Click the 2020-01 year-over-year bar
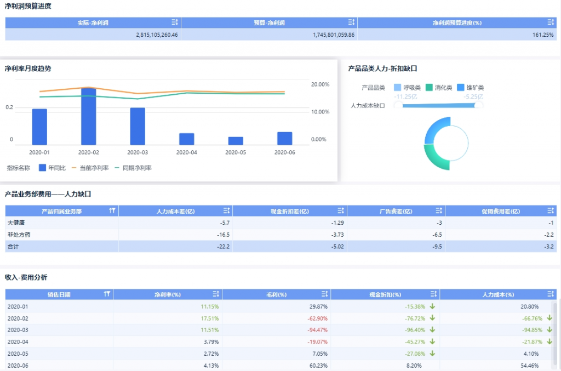Screen dimensions: 561x371 point(39,127)
